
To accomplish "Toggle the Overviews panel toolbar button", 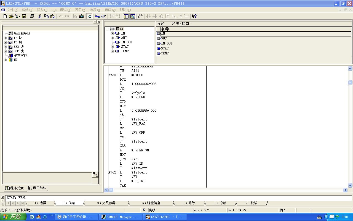I will [x=126, y=16].
